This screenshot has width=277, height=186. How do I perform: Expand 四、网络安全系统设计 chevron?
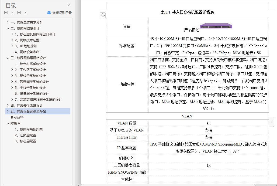click(x=8, y=105)
